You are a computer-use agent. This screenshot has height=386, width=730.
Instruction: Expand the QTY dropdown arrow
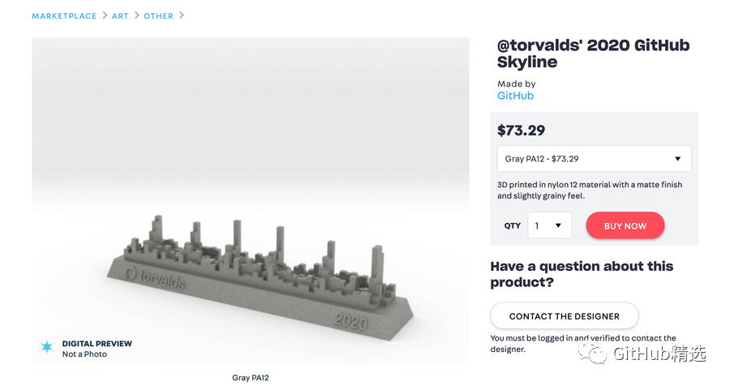tap(558, 225)
